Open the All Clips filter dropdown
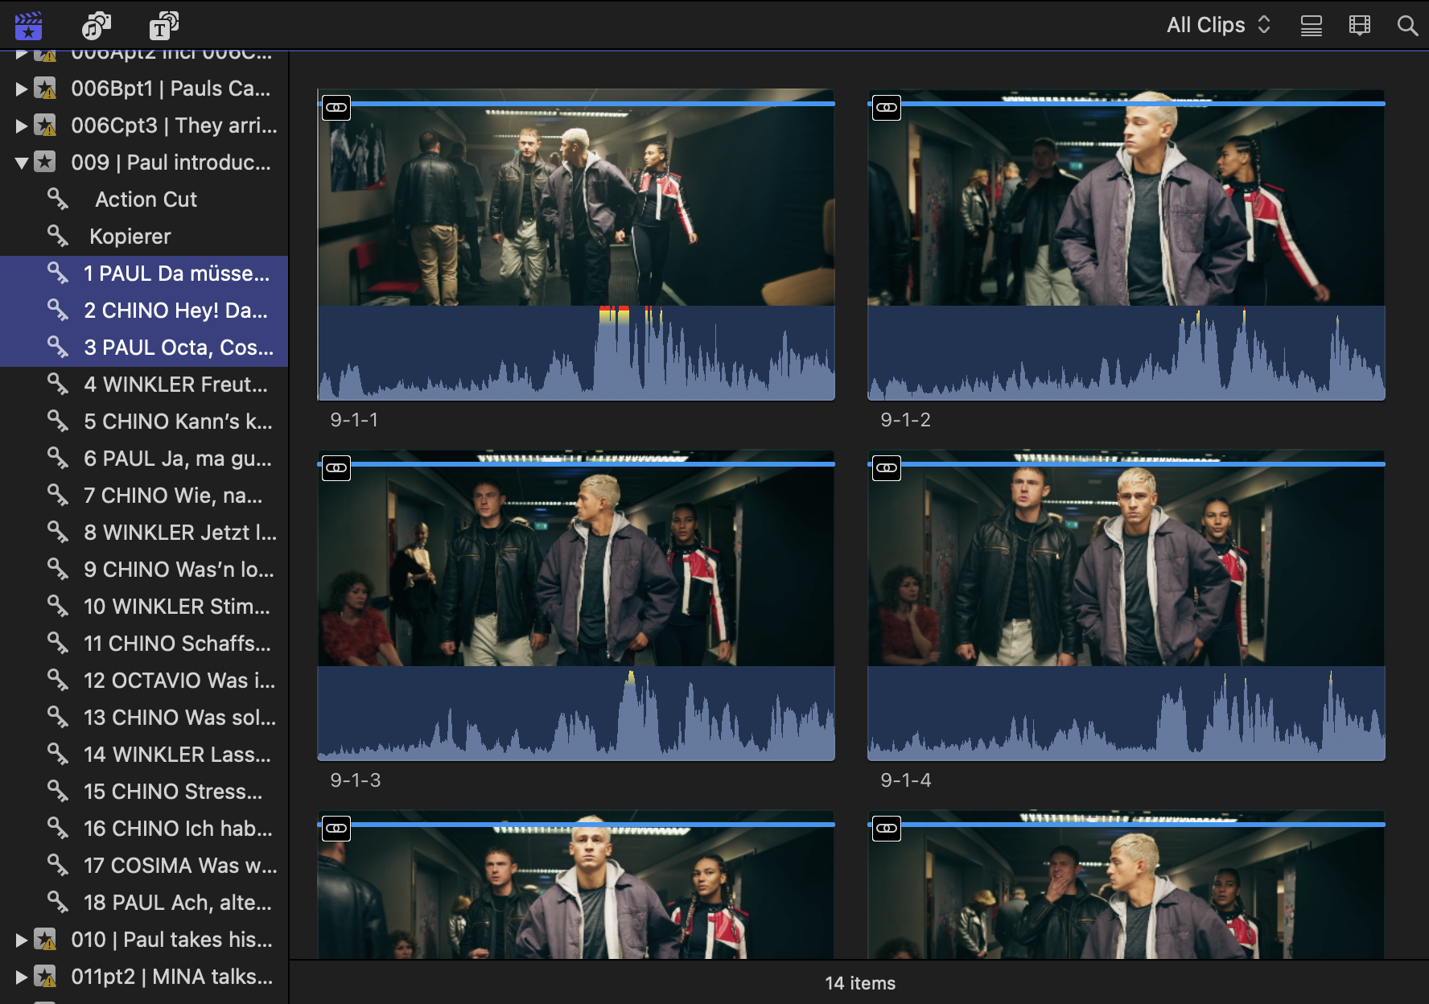 pyautogui.click(x=1217, y=26)
